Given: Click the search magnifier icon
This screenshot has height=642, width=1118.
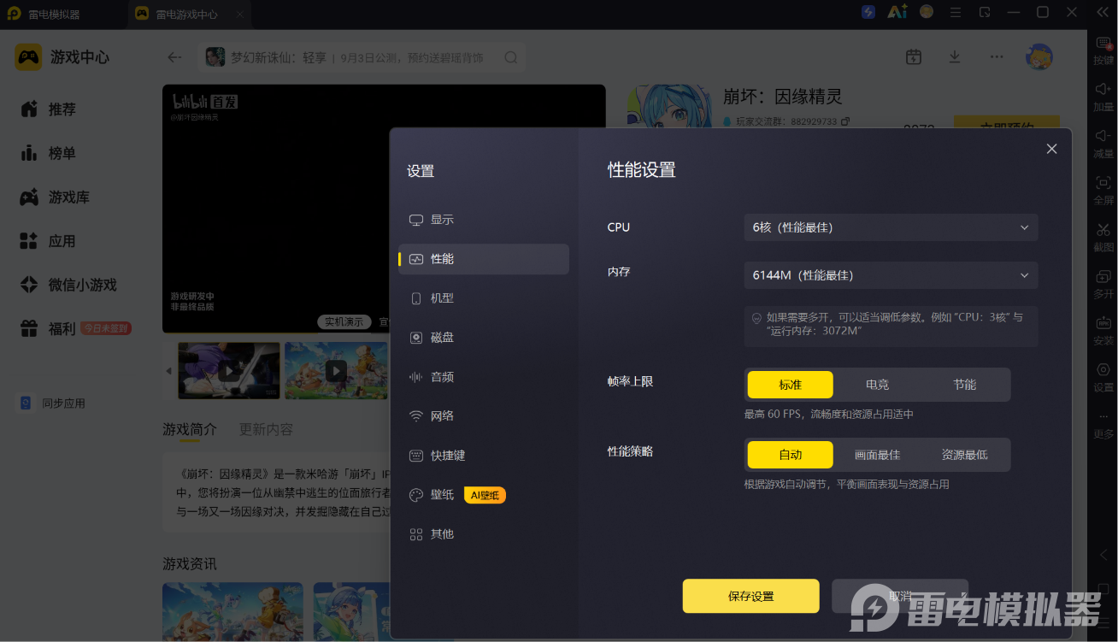Looking at the screenshot, I should coord(511,57).
